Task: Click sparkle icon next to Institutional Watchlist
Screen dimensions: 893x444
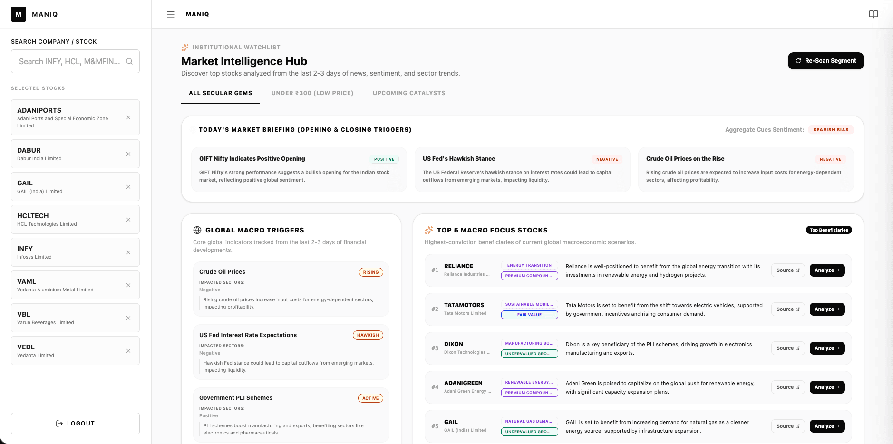Action: point(185,48)
